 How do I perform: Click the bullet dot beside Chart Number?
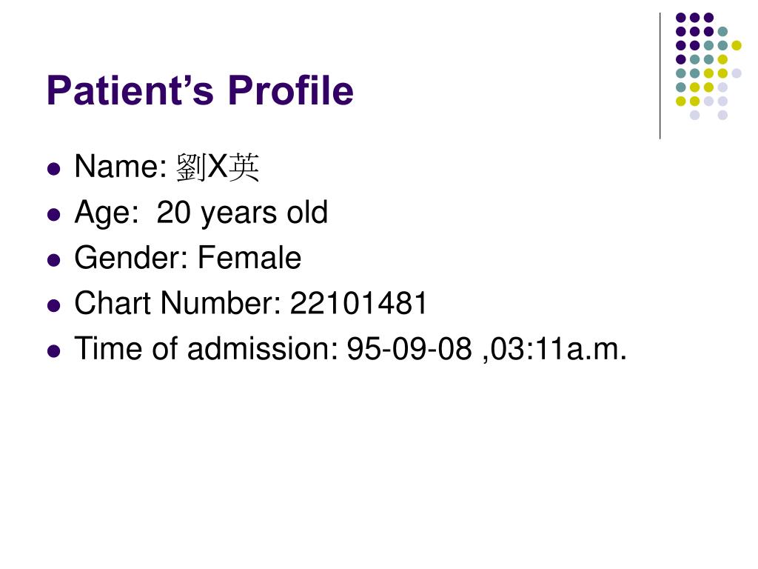tap(54, 306)
